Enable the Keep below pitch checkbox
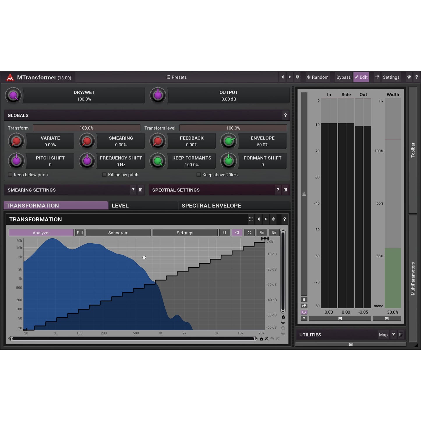This screenshot has width=421, height=421. click(10, 175)
